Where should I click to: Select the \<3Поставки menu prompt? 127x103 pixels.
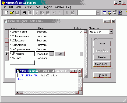tap(18, 45)
